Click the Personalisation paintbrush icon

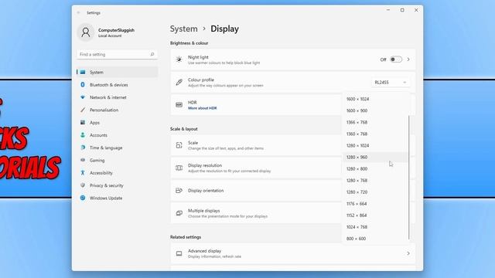(83, 110)
